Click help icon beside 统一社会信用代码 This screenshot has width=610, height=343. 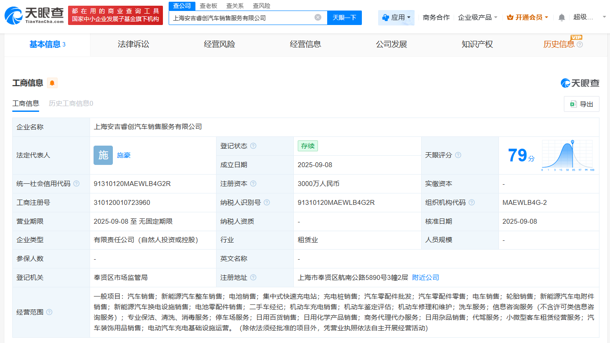pyautogui.click(x=76, y=184)
